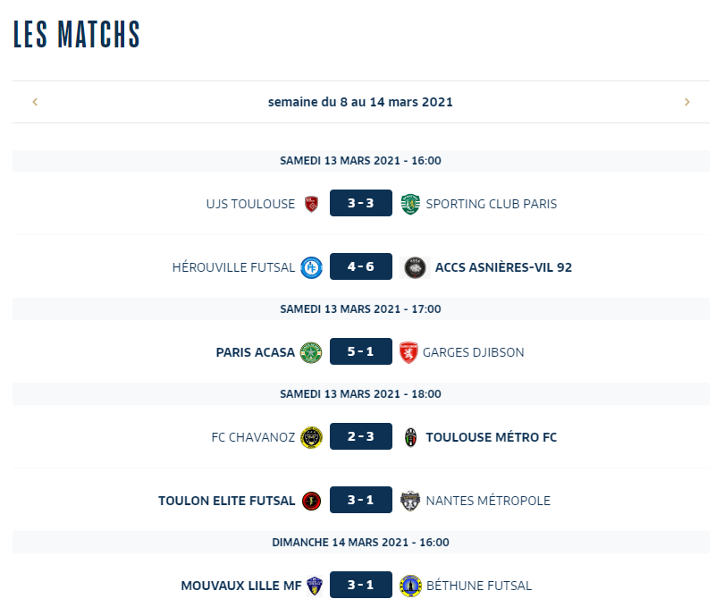Click the Sporting Club Paris green crest
Image resolution: width=724 pixels, height=616 pixels.
click(410, 204)
